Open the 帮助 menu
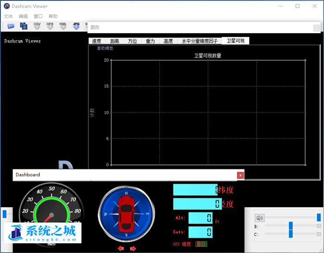The width and height of the screenshot is (324, 253). point(53,16)
